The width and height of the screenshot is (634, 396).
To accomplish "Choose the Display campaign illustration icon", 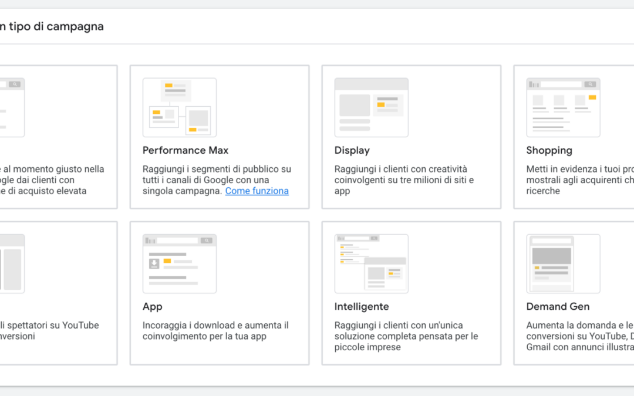I will [371, 107].
